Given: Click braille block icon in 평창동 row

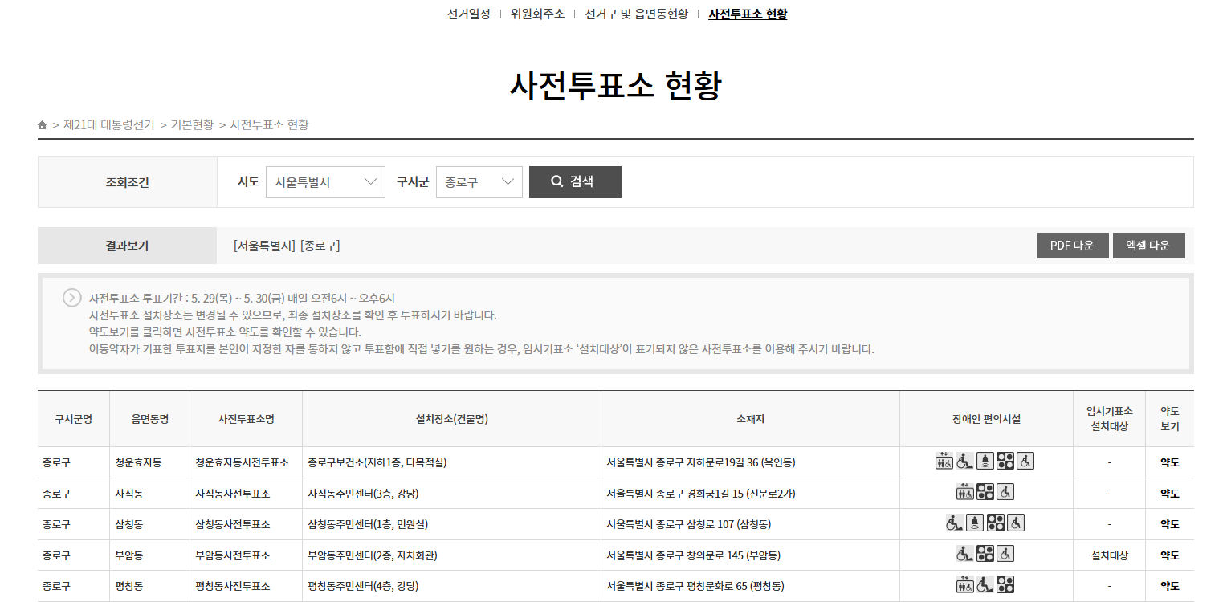Looking at the screenshot, I should 1005,584.
